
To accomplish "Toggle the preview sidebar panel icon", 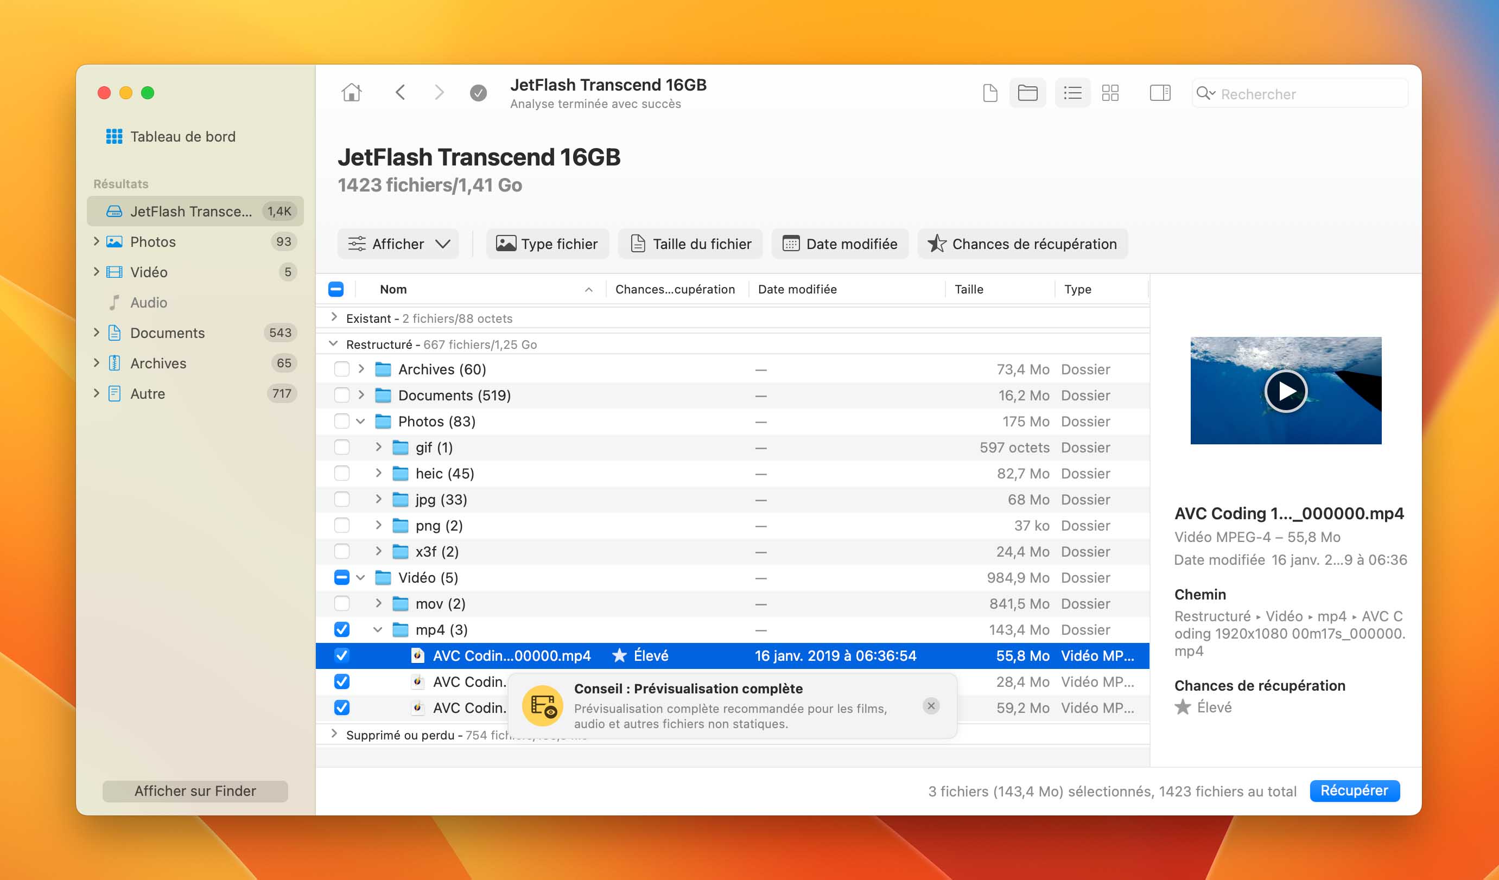I will point(1159,93).
